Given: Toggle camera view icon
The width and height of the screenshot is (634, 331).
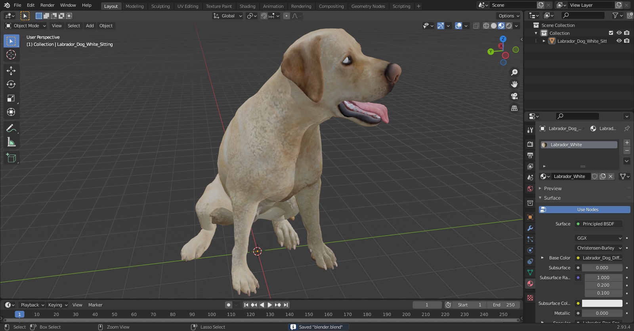Looking at the screenshot, I should pos(514,96).
